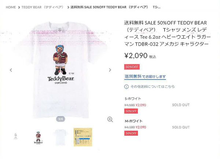The width and height of the screenshot is (220, 161).
Task: Click the current product breadcrumb title
Action: (x=115, y=7)
